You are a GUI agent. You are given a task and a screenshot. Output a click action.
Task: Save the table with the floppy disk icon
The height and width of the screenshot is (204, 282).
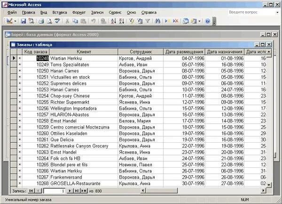(23, 21)
